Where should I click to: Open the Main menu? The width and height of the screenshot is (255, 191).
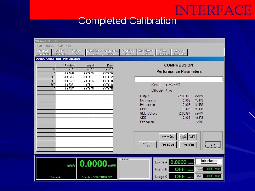[x=39, y=46]
